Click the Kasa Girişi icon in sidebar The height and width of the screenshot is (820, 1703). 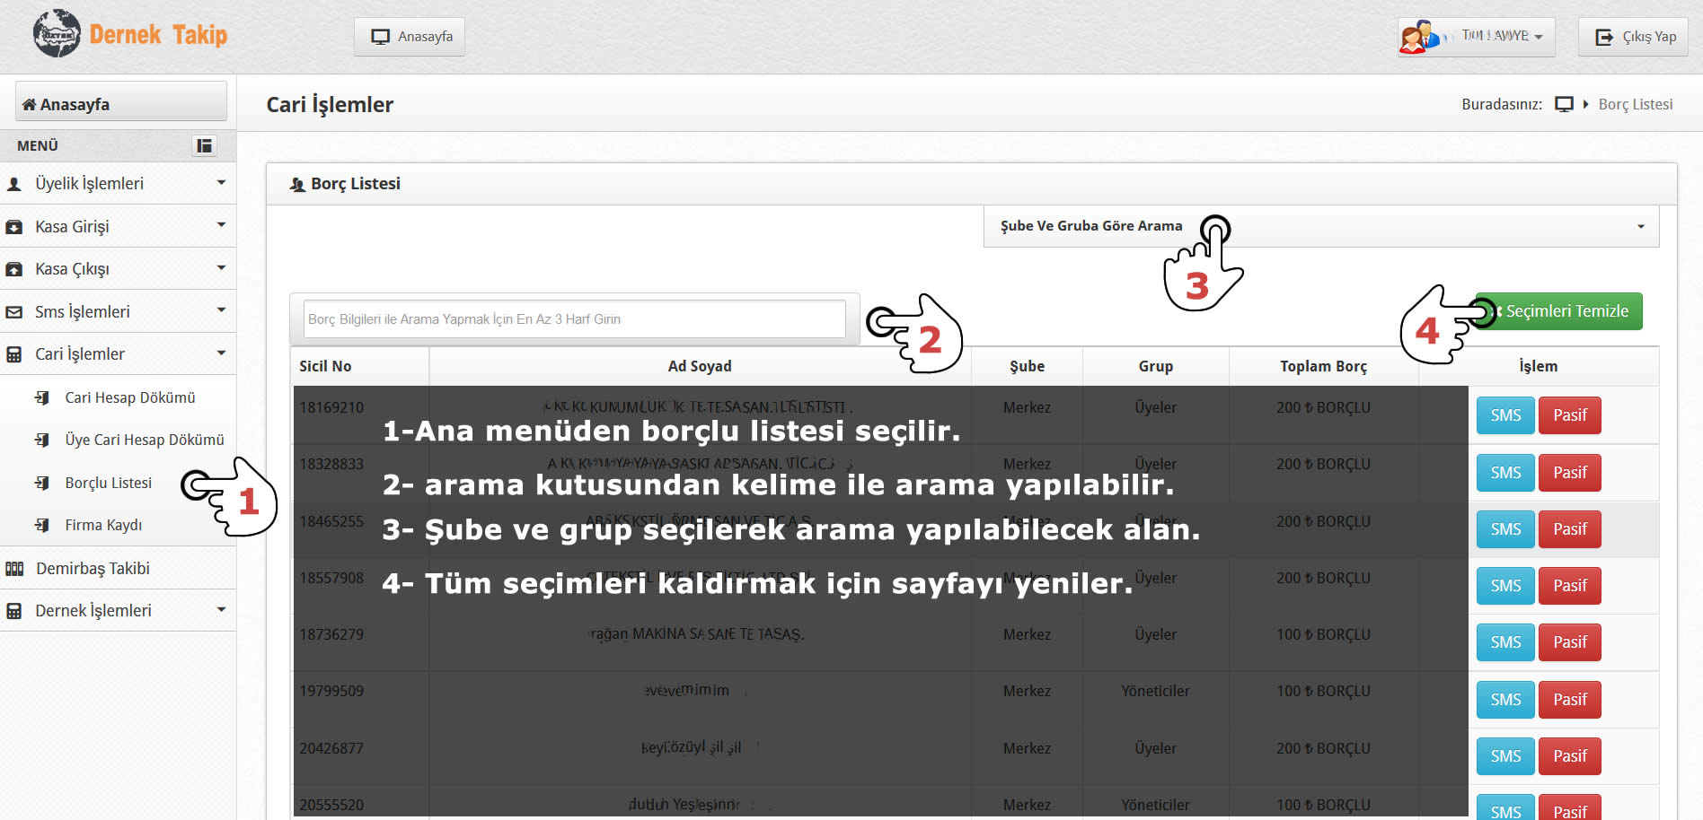[14, 227]
